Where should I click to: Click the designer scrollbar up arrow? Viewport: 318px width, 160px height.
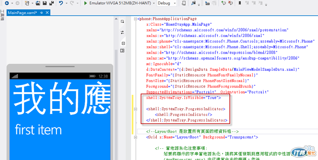pyautogui.click(x=116, y=19)
